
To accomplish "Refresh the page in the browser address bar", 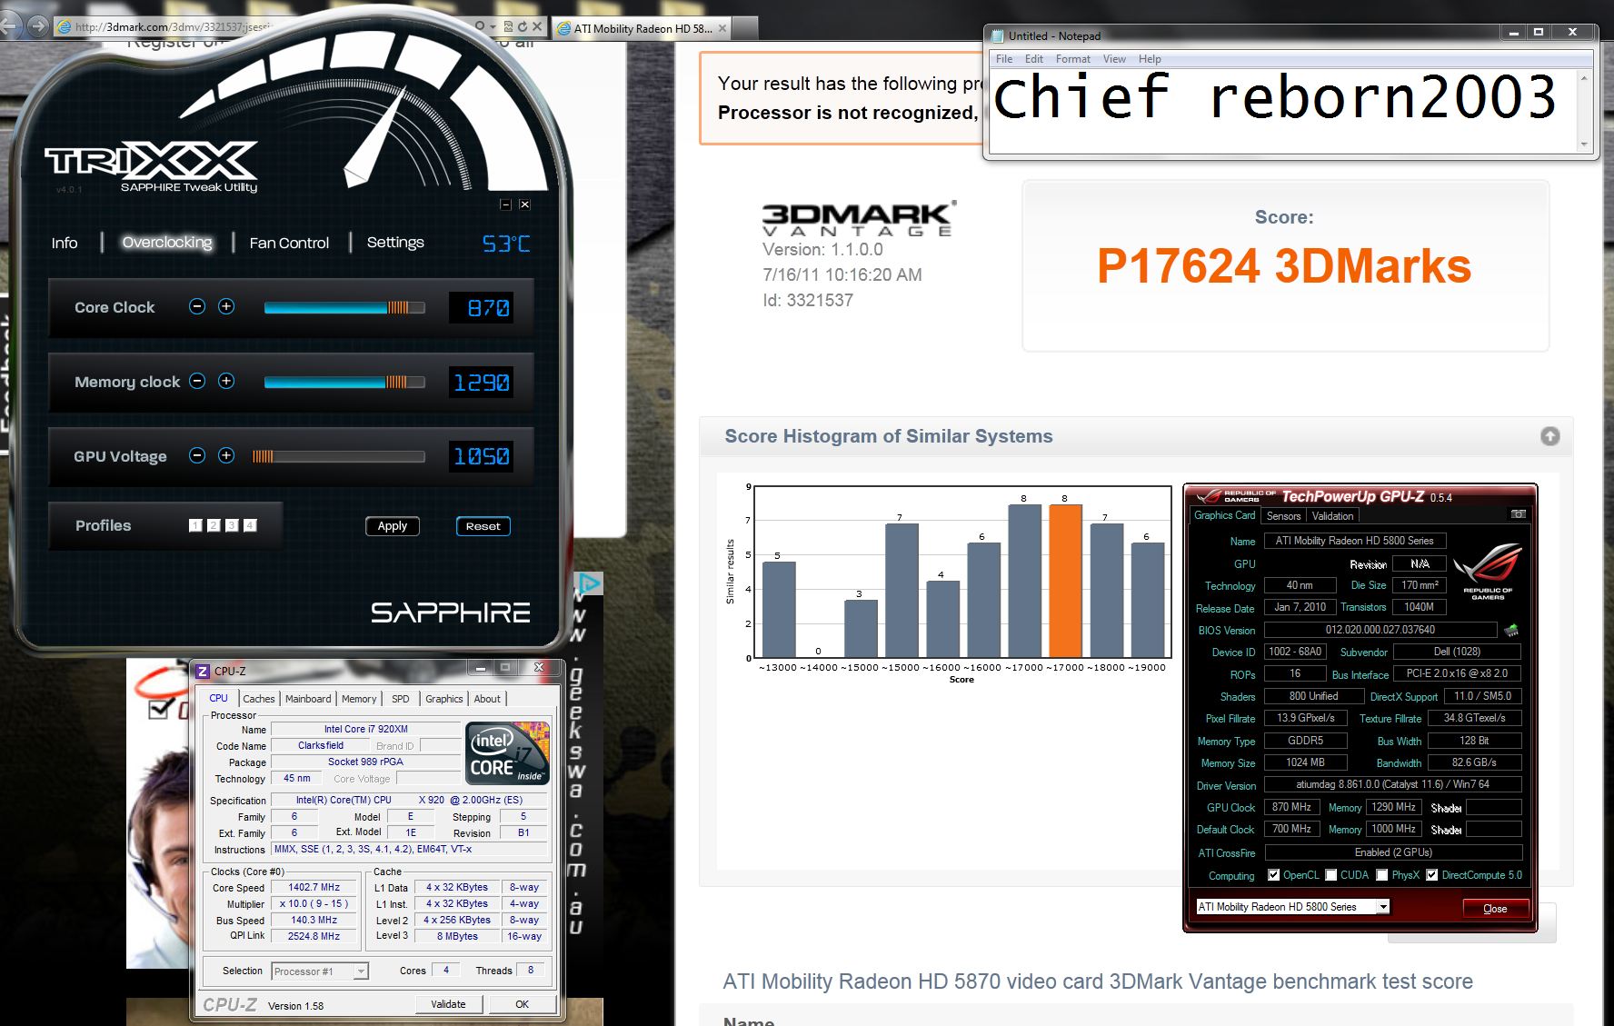I will click(523, 26).
